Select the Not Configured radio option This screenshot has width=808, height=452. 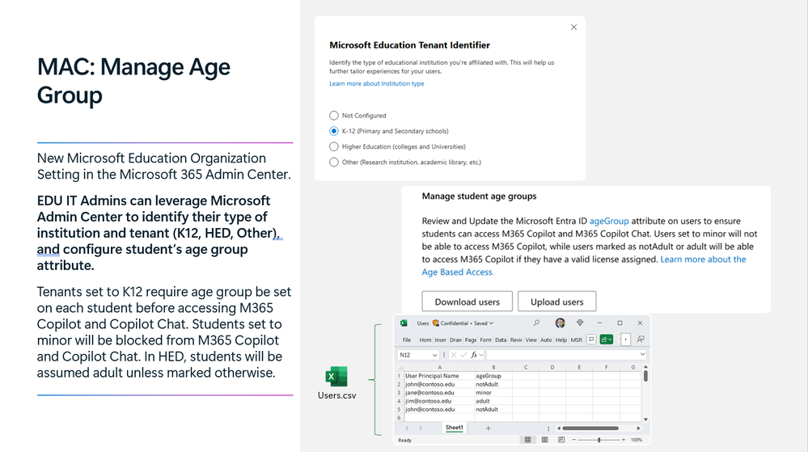click(x=334, y=116)
